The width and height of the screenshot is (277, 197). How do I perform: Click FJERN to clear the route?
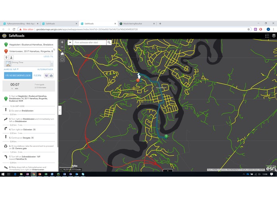37,75
